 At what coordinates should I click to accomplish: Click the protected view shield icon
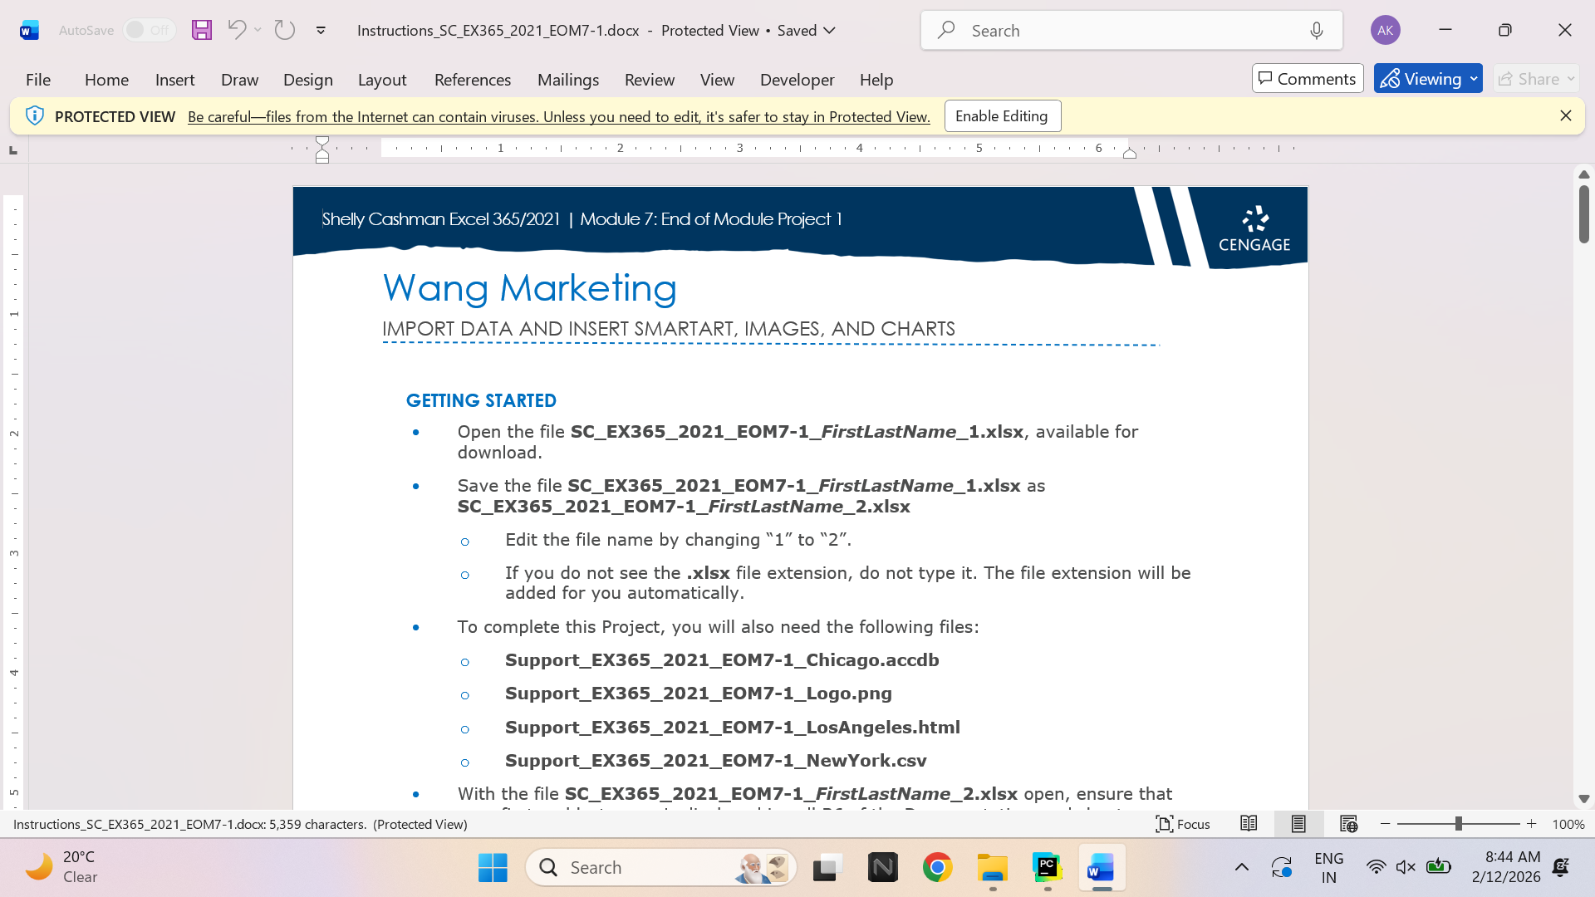(x=35, y=116)
